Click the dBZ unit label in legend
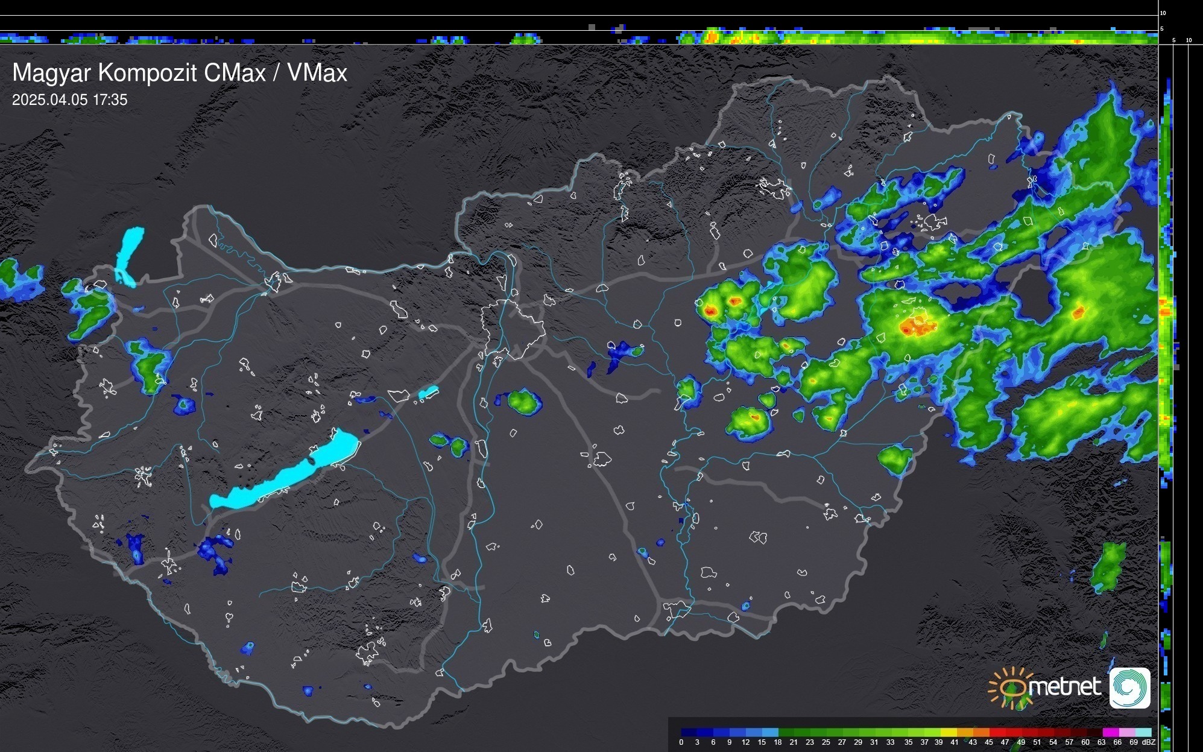This screenshot has height=752, width=1203. 1149,742
